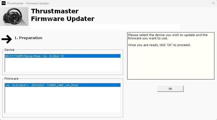Click the OK button to proceed
The width and height of the screenshot is (217, 120).
(x=170, y=89)
